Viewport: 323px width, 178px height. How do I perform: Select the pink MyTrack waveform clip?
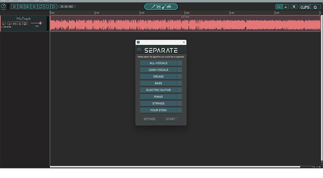185,23
